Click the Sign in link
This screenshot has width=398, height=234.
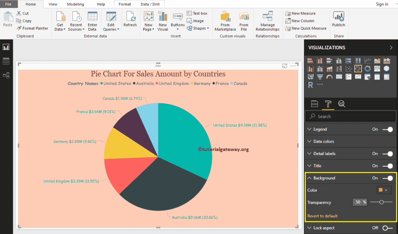pos(382,4)
